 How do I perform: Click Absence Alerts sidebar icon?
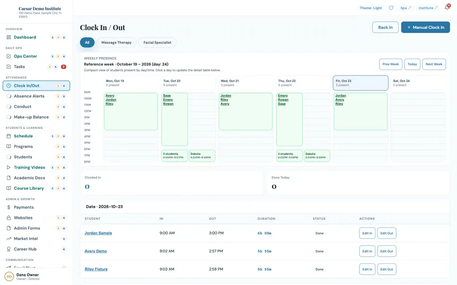[9, 96]
